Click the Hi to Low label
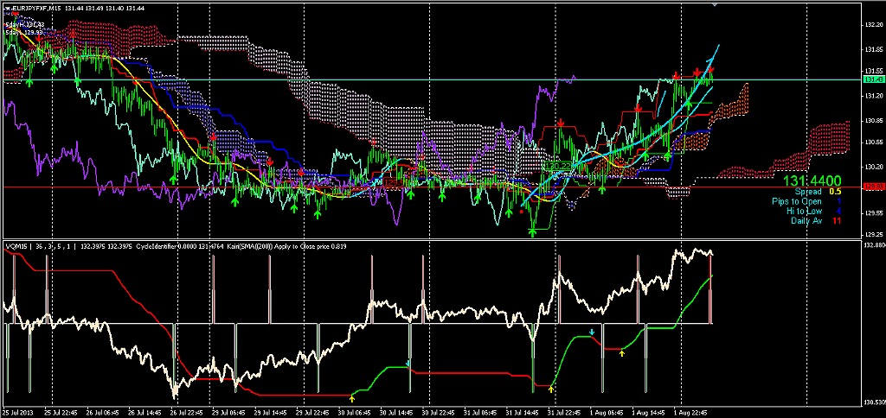Image resolution: width=886 pixels, height=418 pixels. [x=804, y=211]
